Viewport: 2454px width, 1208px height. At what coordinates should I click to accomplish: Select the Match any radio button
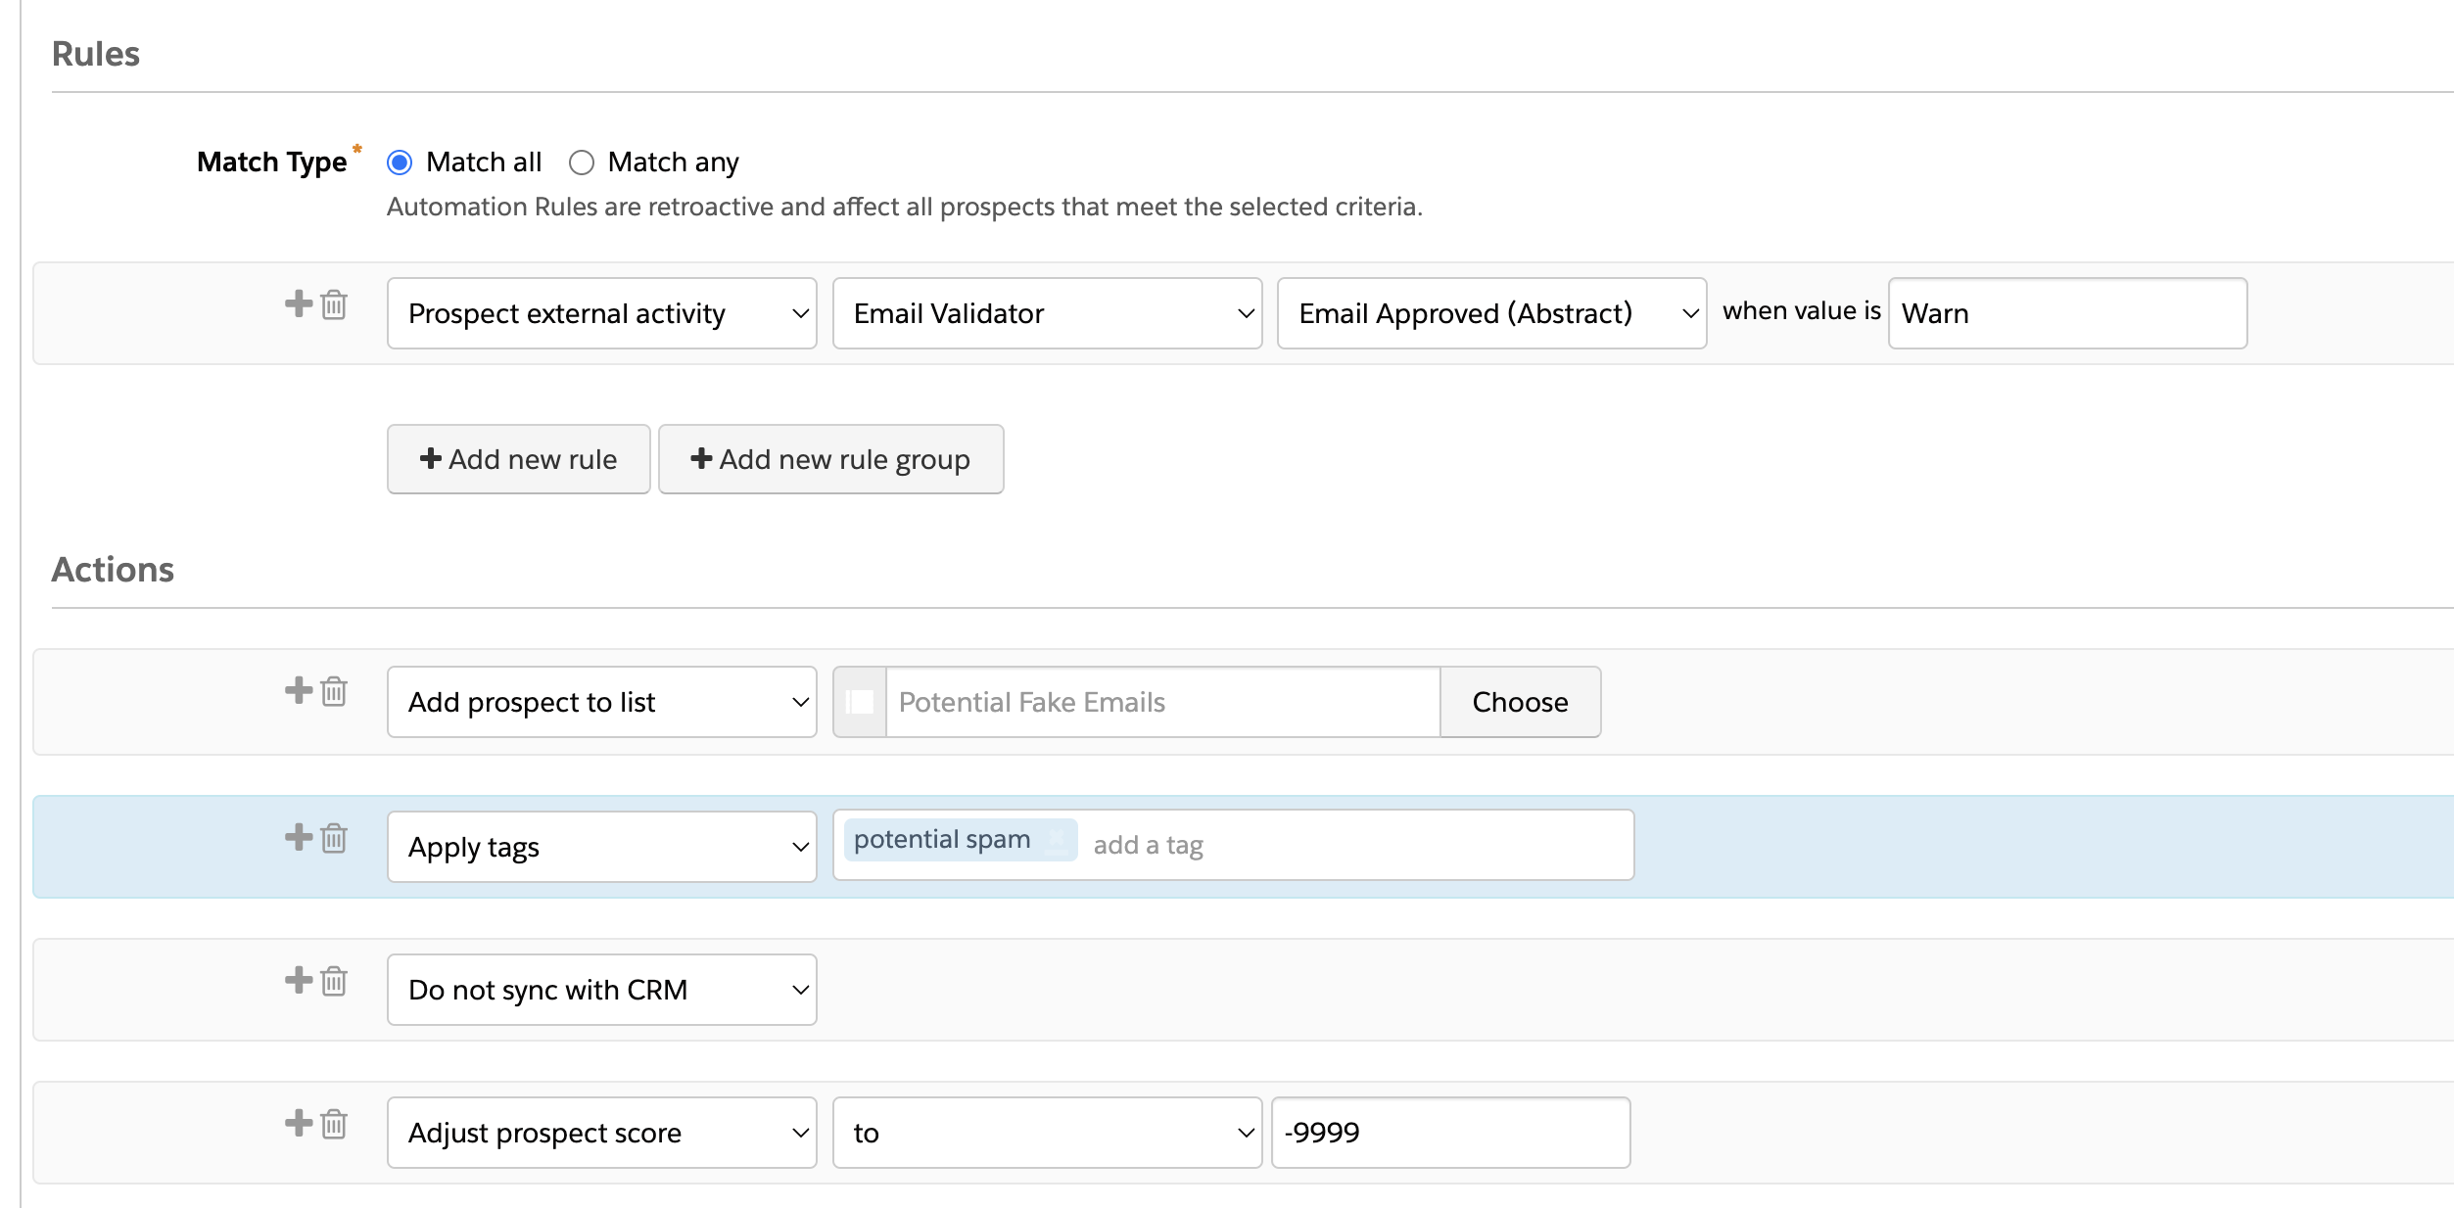tap(582, 163)
